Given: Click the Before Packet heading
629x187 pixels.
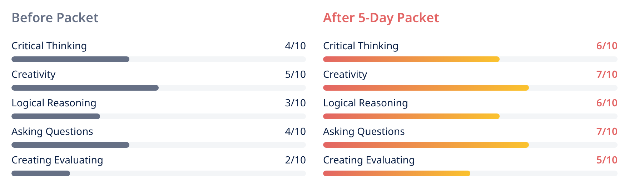Looking at the screenshot, I should (55, 17).
